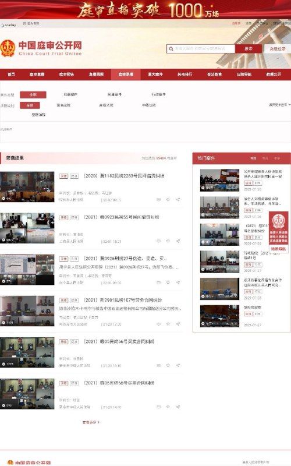Star the 冀0926刑初27号 case
Screen dimensions: 291x466
point(168,282)
